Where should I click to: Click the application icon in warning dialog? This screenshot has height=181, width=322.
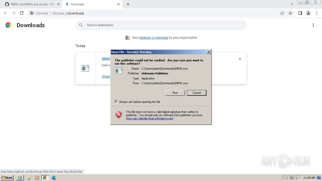tap(118, 71)
